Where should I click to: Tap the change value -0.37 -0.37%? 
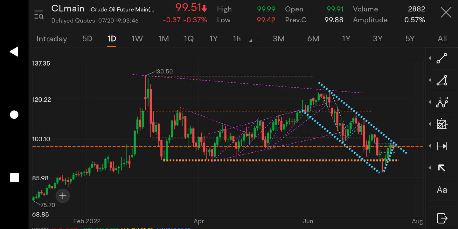coord(185,20)
